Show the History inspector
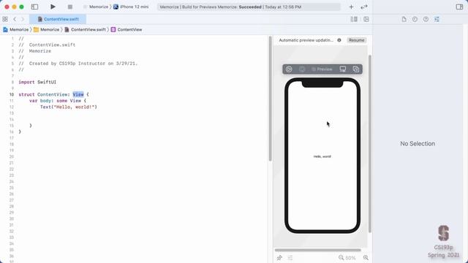468x263 pixels. (415, 19)
